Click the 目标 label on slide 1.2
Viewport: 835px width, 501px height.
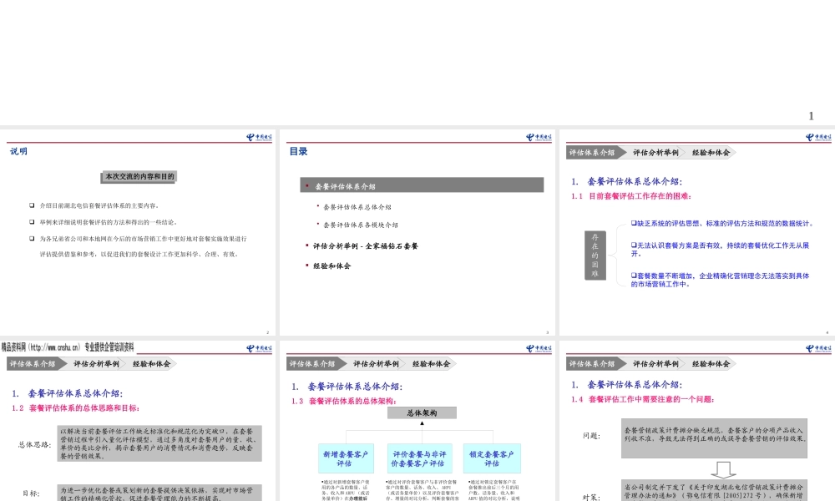coord(31,493)
